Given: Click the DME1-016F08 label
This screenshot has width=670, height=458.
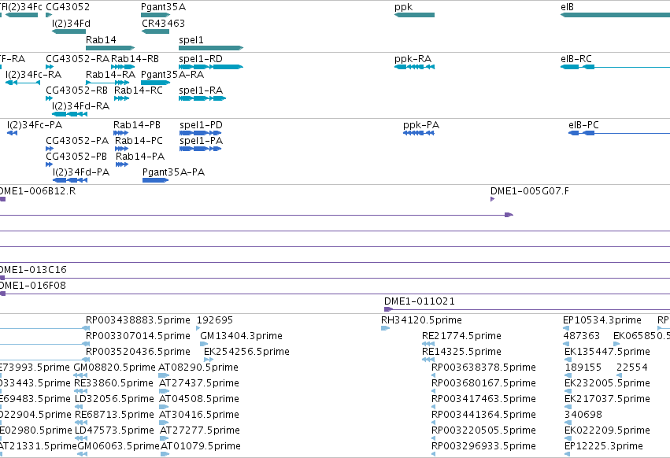Looking at the screenshot, I should coord(33,286).
